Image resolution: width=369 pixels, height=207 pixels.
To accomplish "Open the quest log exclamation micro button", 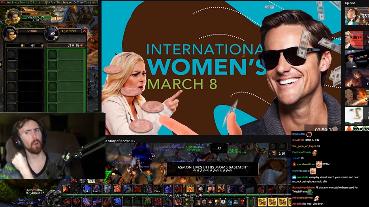I will [x=223, y=202].
